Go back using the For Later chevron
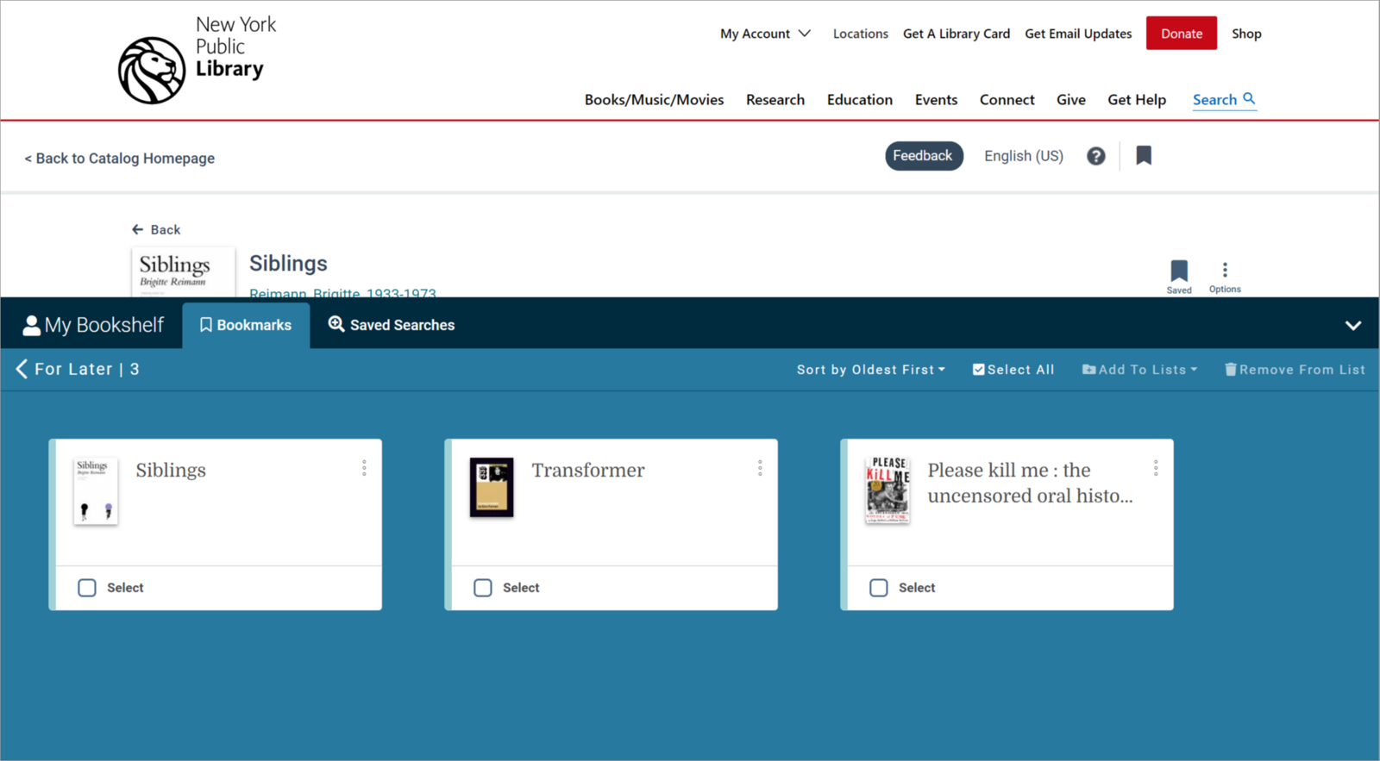The height and width of the screenshot is (761, 1380). (22, 369)
